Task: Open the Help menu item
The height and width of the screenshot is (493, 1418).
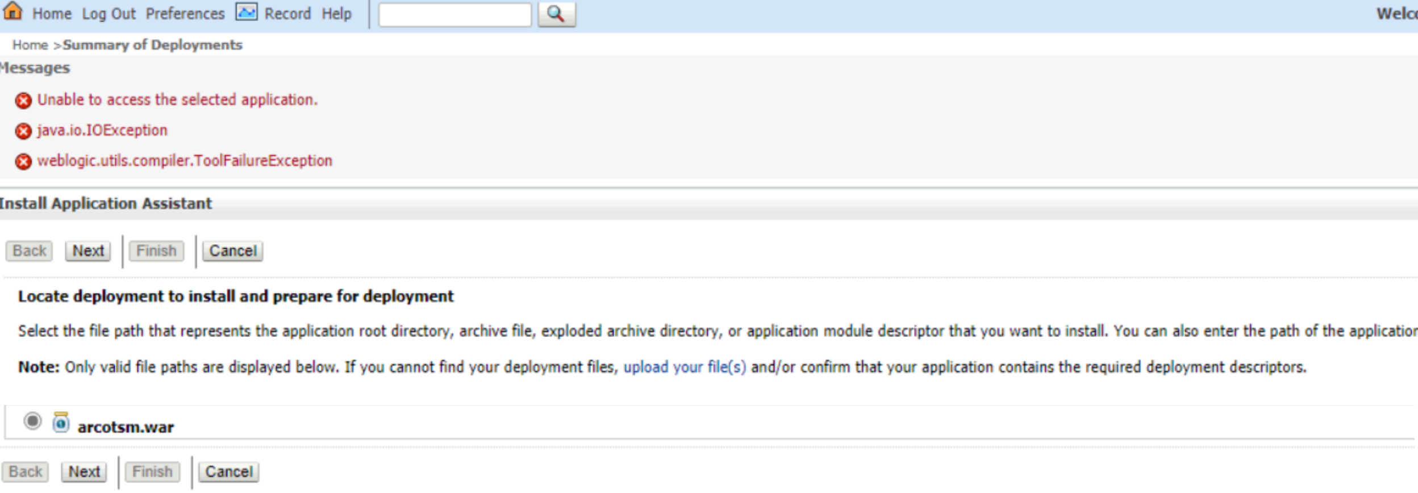Action: [336, 14]
